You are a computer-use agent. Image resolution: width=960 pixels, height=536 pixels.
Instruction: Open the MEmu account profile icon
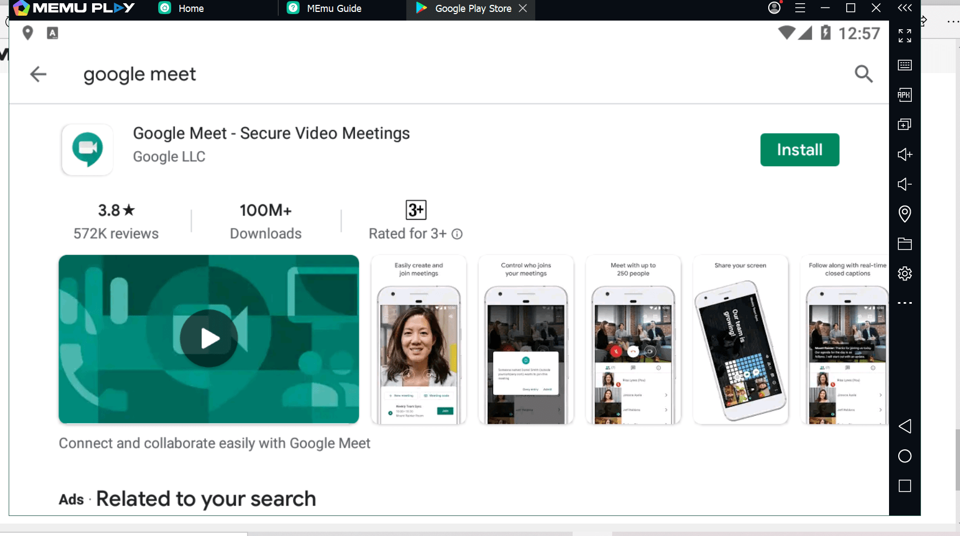click(774, 8)
